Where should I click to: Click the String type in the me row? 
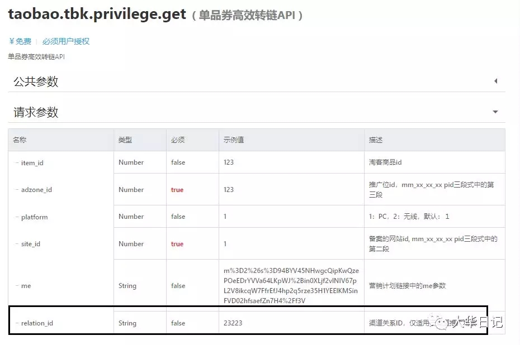[127, 286]
